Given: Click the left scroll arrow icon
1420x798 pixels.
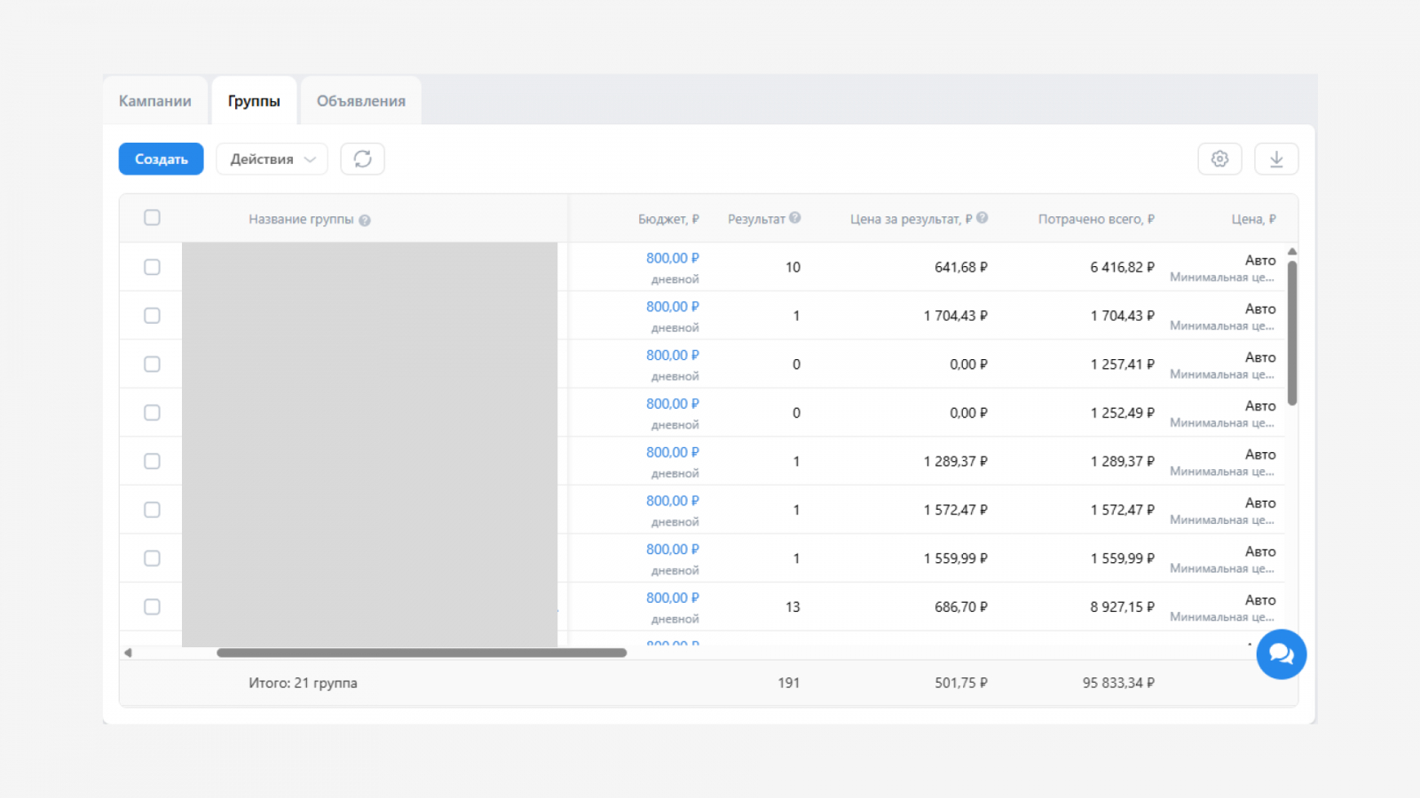Looking at the screenshot, I should 128,653.
